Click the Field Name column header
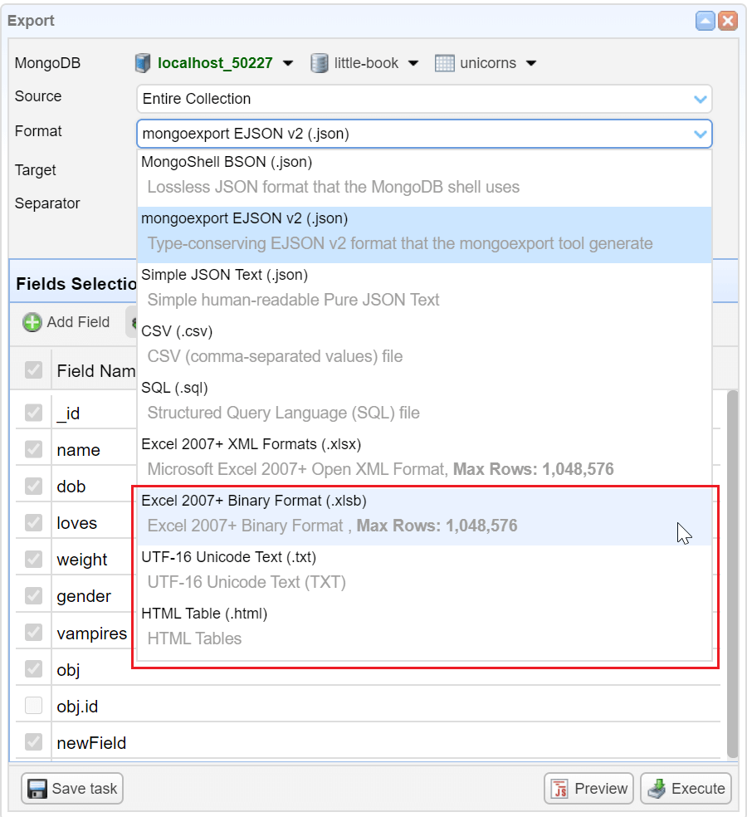Screen dimensions: 747x817 [x=95, y=371]
